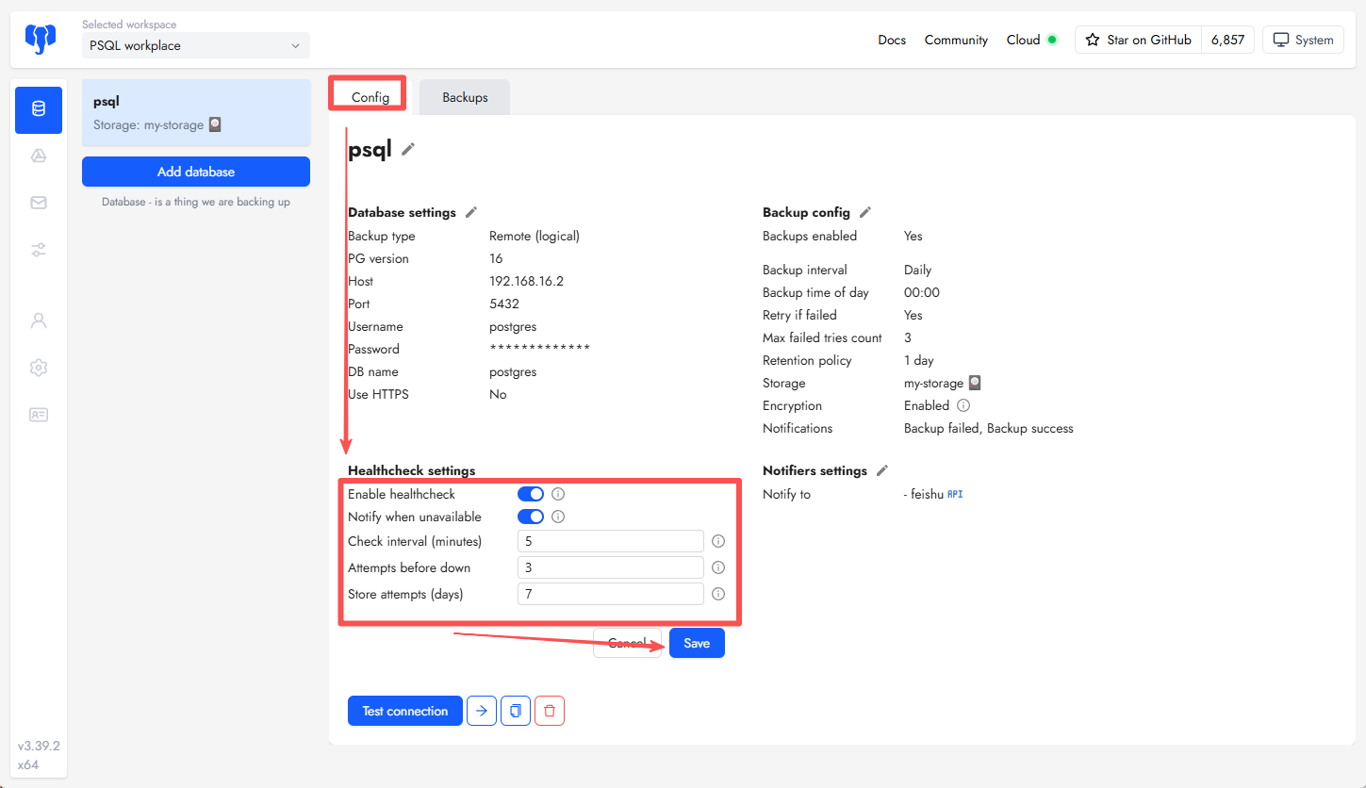This screenshot has width=1366, height=788.
Task: Open the Storages sidebar icon
Action: (x=39, y=156)
